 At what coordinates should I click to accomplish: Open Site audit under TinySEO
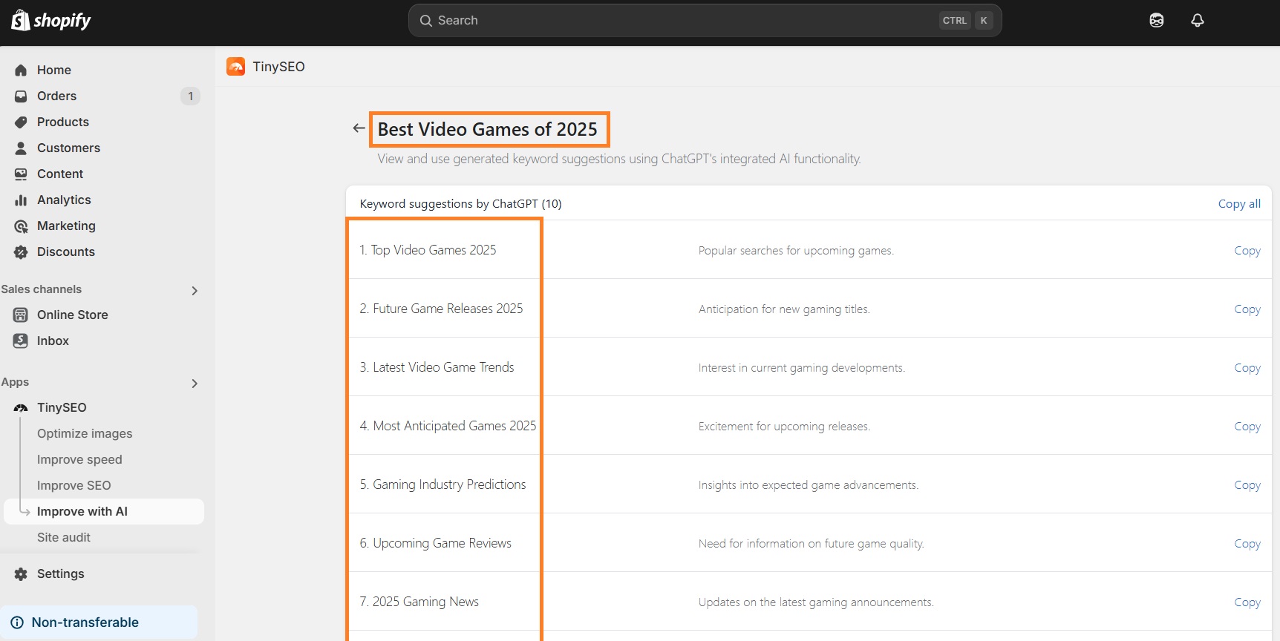[64, 537]
